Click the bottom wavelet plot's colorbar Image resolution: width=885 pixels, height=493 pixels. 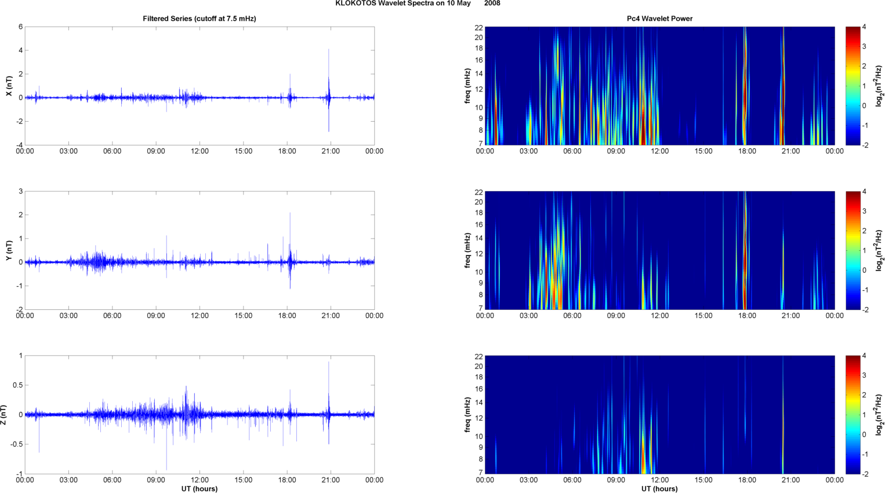[x=853, y=415]
